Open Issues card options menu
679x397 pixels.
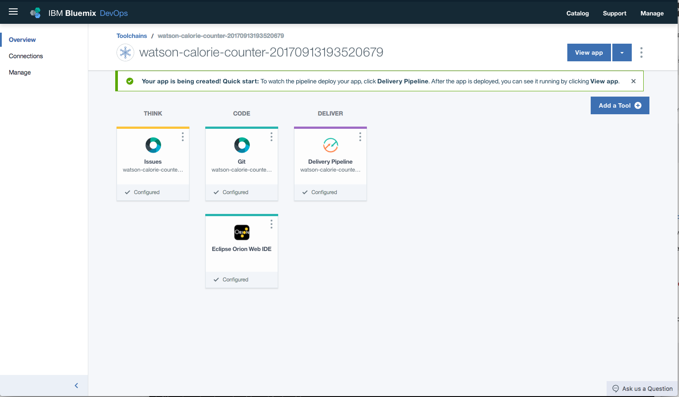coord(183,137)
